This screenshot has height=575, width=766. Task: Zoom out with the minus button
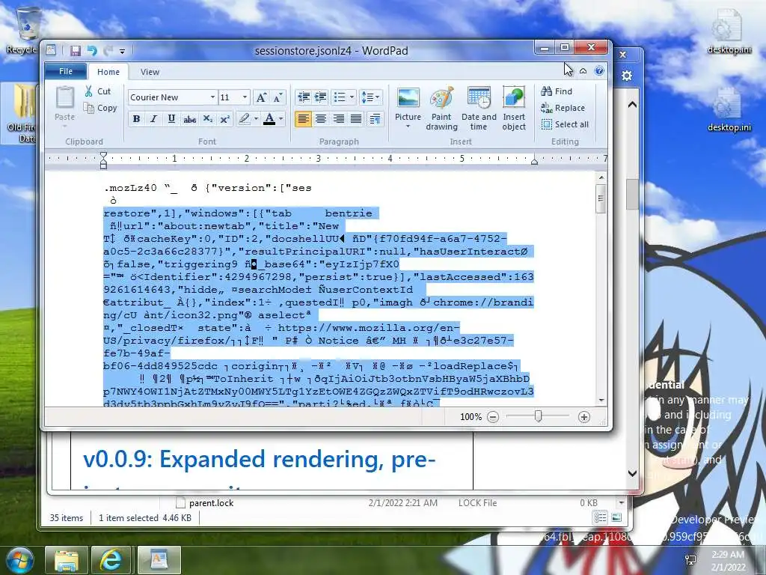tap(493, 417)
